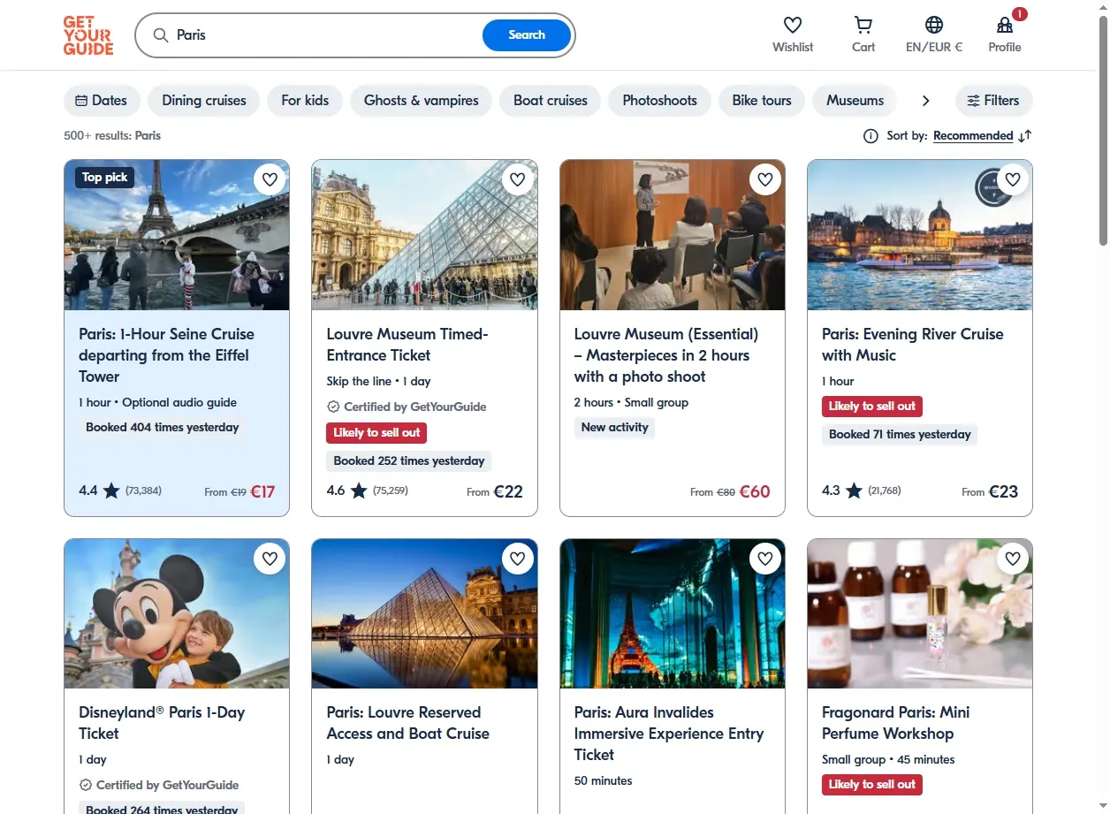
Task: Wishlist the Louvre Timed-Entrance Ticket card
Action: (x=518, y=179)
